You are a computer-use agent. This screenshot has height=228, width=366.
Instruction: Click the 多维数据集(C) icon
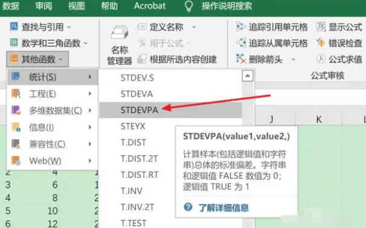tap(16, 110)
